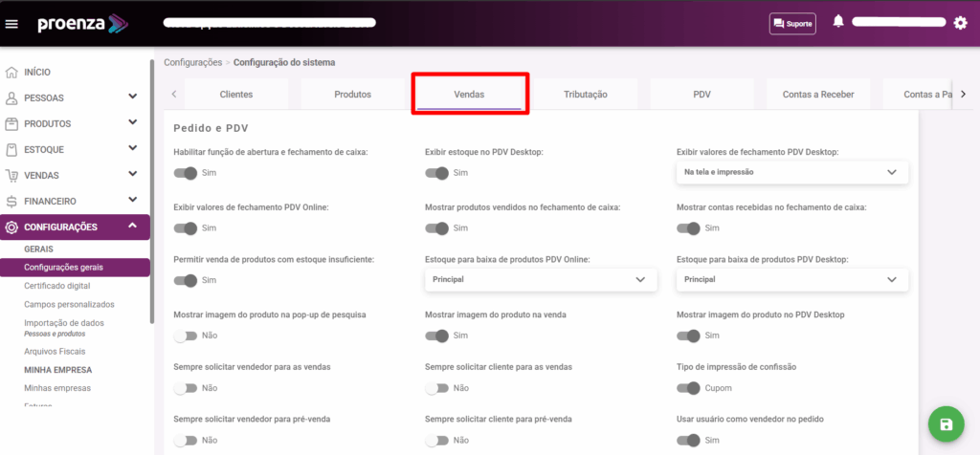Open the settings gear in header
Image resolution: width=980 pixels, height=455 pixels.
click(x=960, y=23)
